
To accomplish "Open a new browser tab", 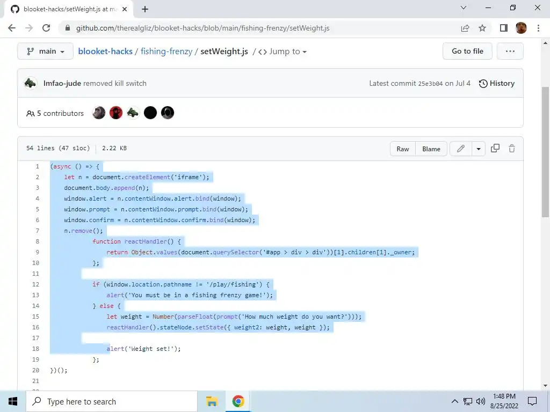I will pos(145,9).
